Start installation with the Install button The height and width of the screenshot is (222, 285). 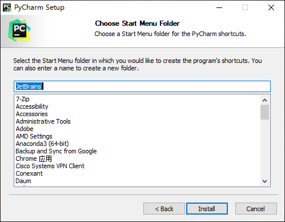207,209
